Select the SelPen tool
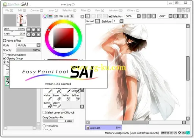This screenshot has height=138, width=194. (x=66, y=97)
